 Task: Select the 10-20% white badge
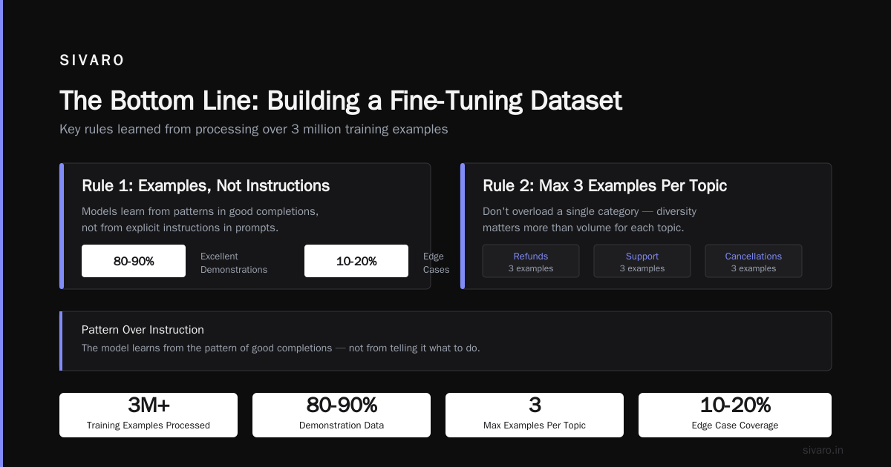coord(356,261)
